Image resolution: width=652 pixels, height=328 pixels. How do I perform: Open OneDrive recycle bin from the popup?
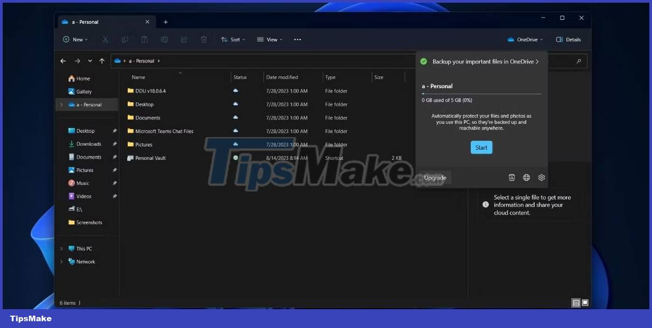pos(511,177)
